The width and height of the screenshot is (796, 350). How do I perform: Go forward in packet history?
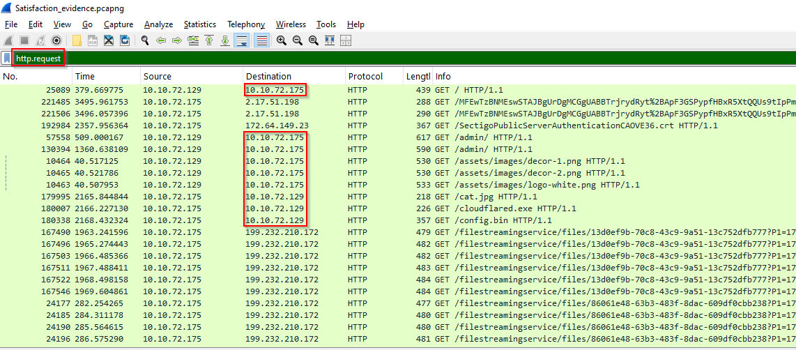point(177,40)
